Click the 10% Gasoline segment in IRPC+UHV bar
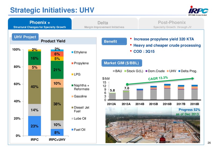This screenshot has height=147, width=212. (x=57, y=83)
